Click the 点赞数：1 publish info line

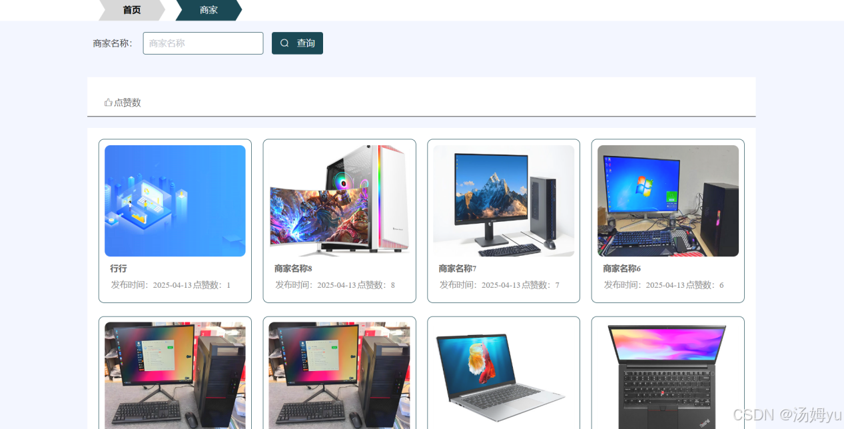pyautogui.click(x=171, y=285)
